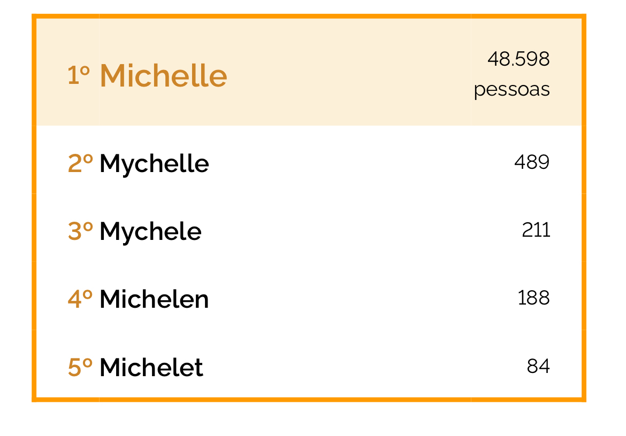
Task: Click the word pessoas under 48.598
Action: (512, 89)
